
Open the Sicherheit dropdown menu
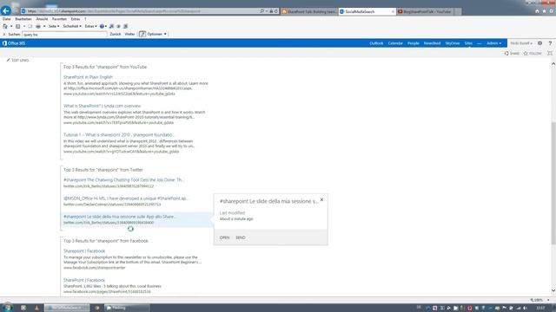click(72, 26)
